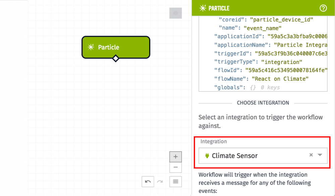Click the Particle node's output connector diamond

click(x=116, y=59)
